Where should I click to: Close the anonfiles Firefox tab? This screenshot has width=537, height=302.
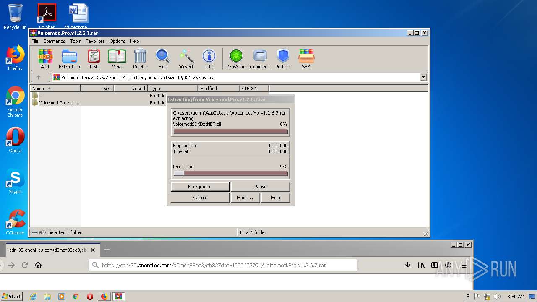tap(93, 250)
